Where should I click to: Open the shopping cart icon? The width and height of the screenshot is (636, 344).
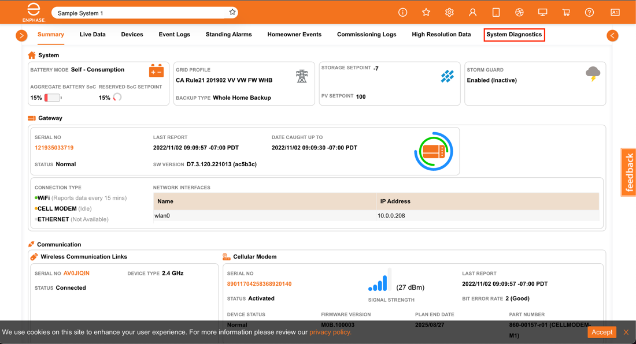[x=567, y=12]
